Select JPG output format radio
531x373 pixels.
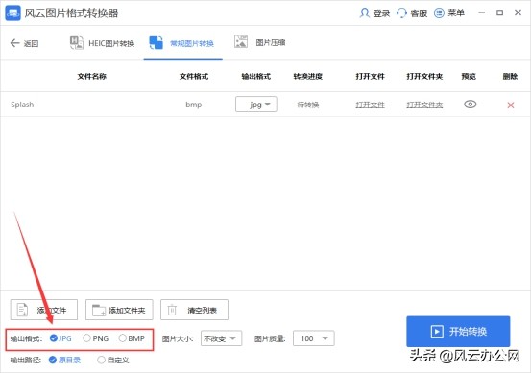pos(53,338)
